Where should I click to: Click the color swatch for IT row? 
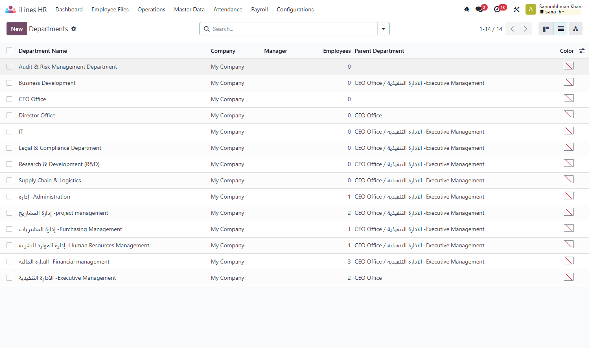pyautogui.click(x=569, y=131)
